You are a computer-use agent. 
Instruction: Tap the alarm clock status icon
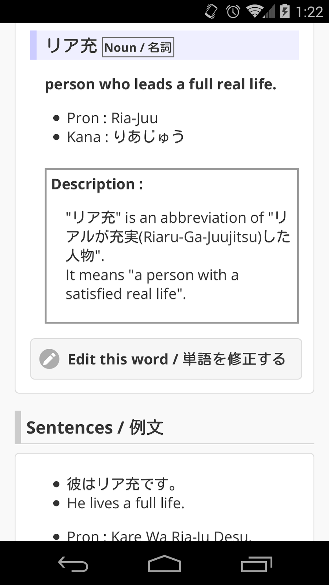233,12
